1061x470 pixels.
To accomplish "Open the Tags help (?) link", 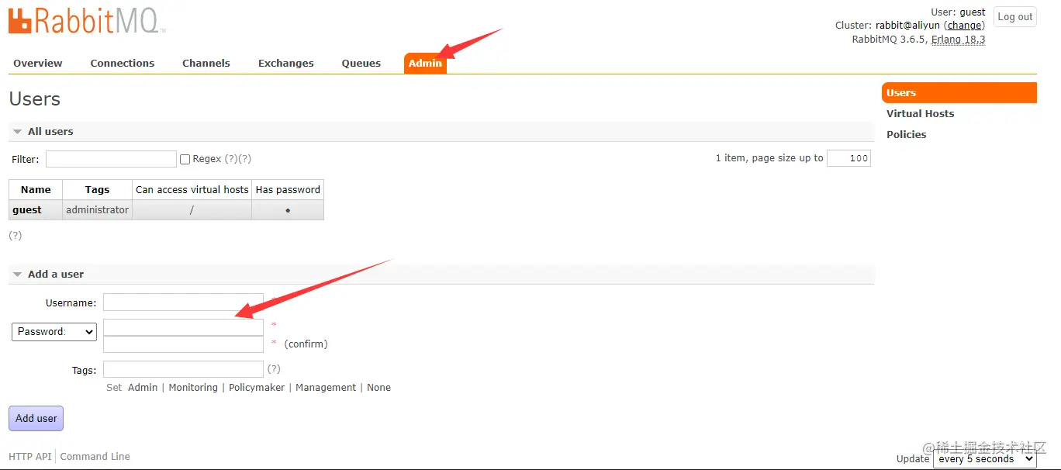I will pos(274,370).
